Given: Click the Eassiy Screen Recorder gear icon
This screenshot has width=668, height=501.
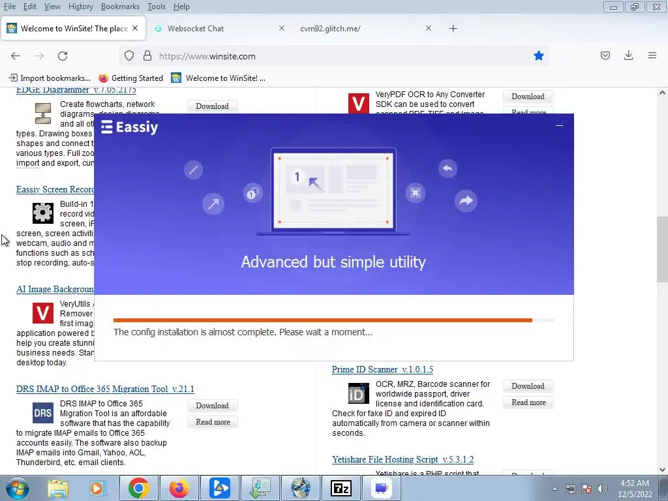Looking at the screenshot, I should 43,213.
